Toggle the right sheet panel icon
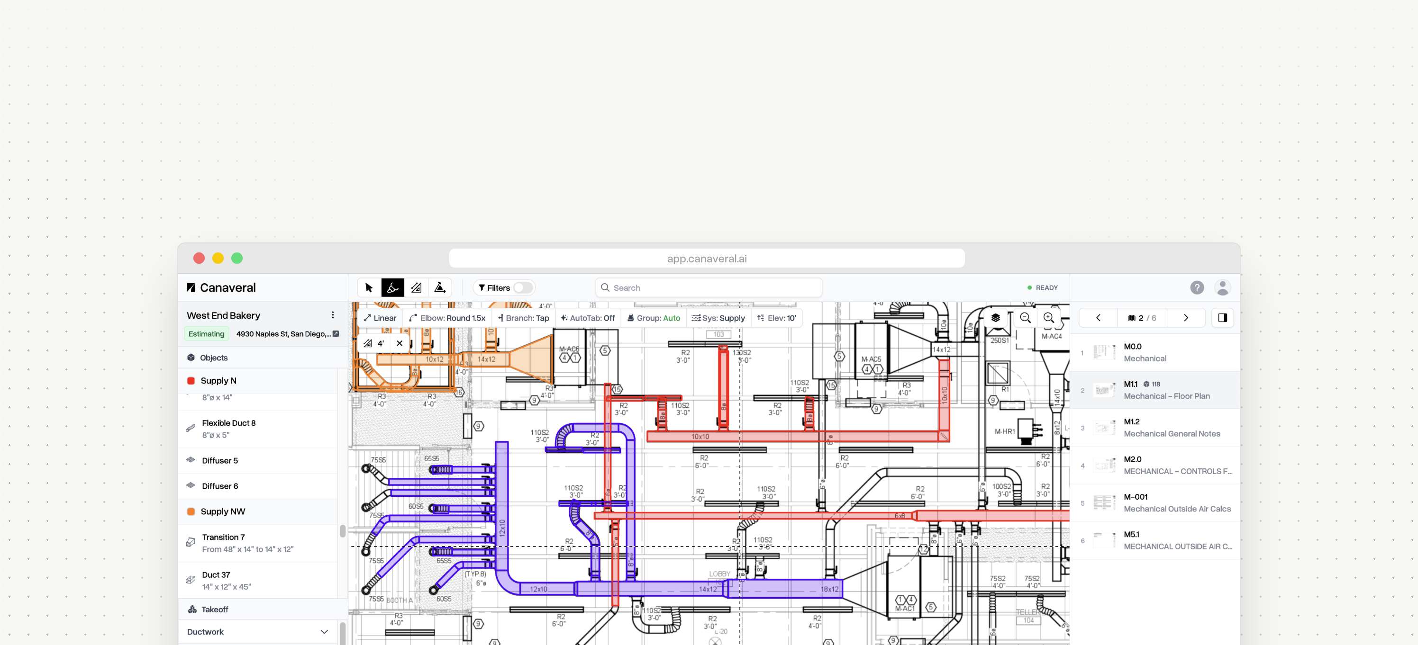This screenshot has width=1418, height=645. click(x=1223, y=318)
